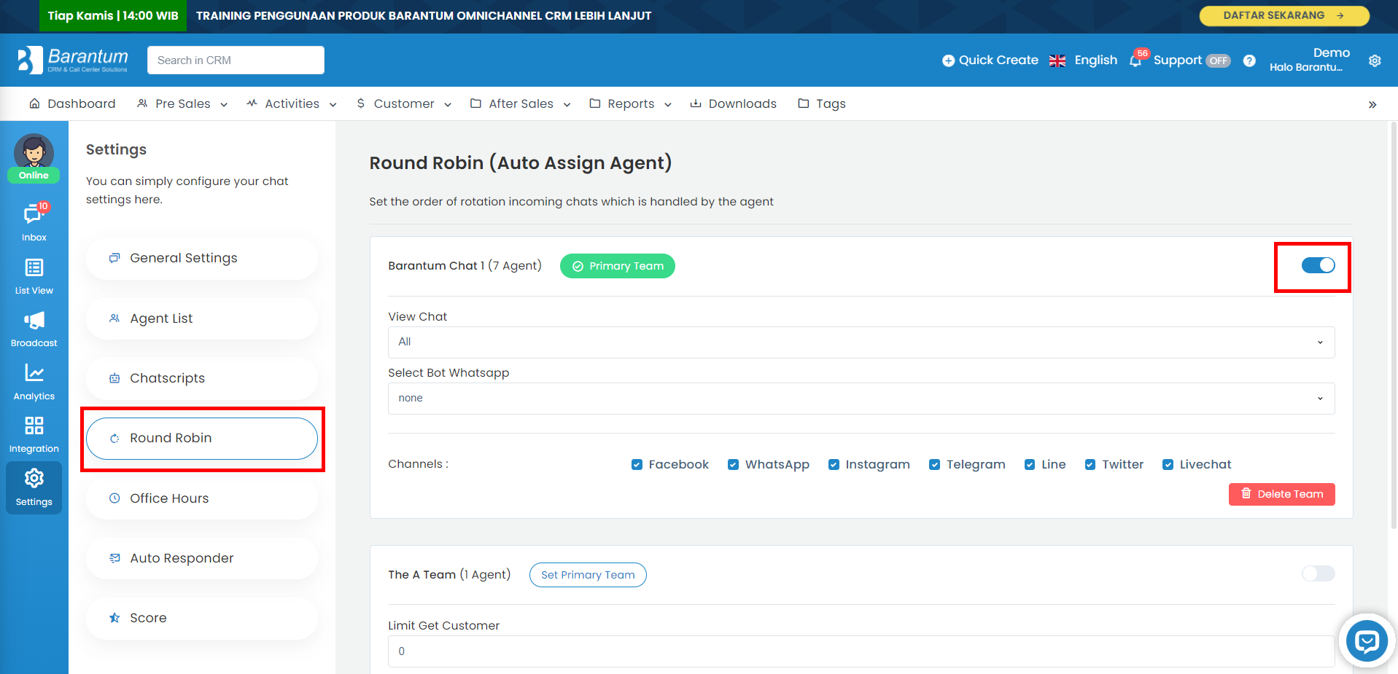
Task: Uncheck the Instagram channel checkbox
Action: (x=834, y=465)
